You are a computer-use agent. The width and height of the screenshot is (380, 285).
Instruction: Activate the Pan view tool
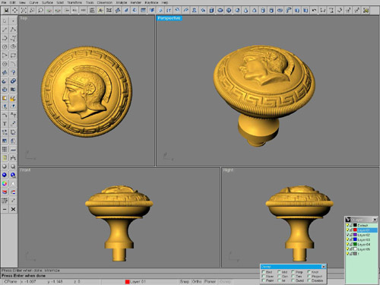pyautogui.click(x=14, y=11)
